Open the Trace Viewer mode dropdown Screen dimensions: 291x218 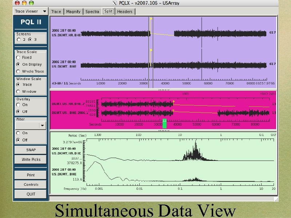click(44, 11)
